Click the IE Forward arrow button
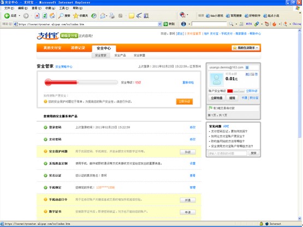 click(x=26, y=16)
